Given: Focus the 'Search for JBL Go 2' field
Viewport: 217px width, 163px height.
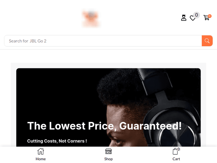Looking at the screenshot, I should [x=103, y=41].
